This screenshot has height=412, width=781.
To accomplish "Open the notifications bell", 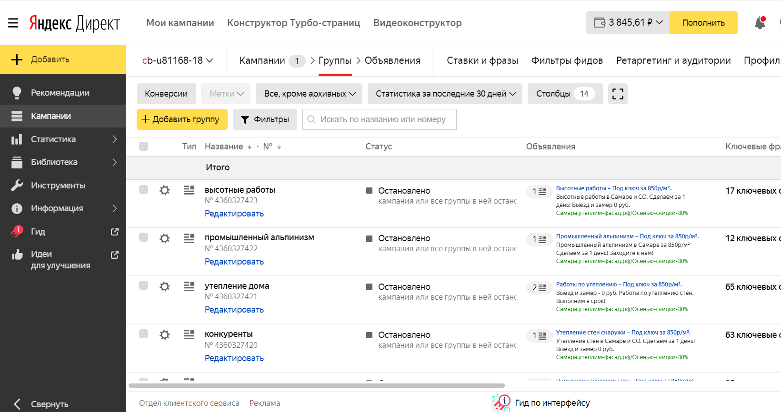I will [x=760, y=22].
